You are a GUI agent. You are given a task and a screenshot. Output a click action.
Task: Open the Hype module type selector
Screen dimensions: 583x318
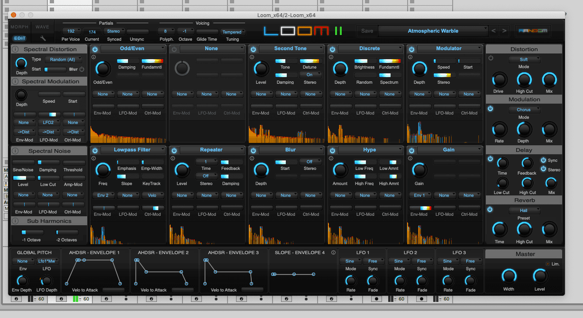(370, 150)
